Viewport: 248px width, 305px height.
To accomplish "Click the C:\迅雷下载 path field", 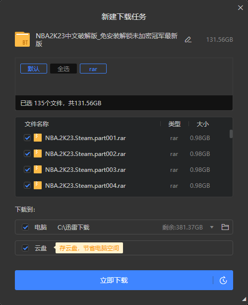I will 73,227.
